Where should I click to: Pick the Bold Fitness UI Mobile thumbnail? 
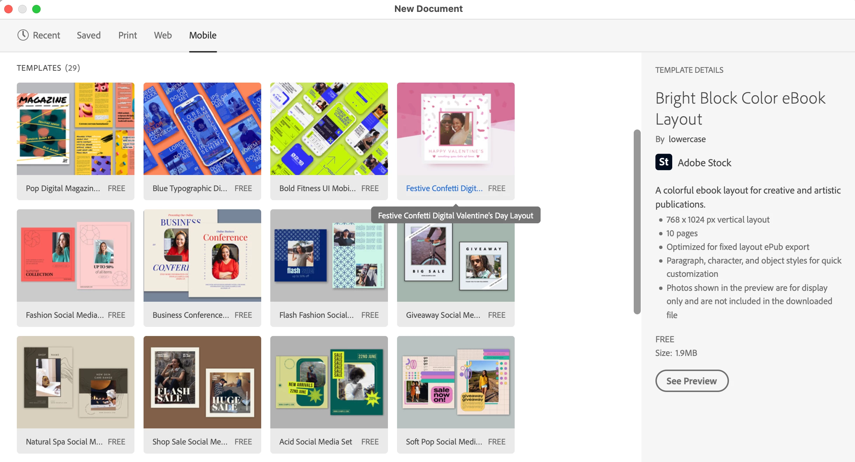click(x=329, y=129)
